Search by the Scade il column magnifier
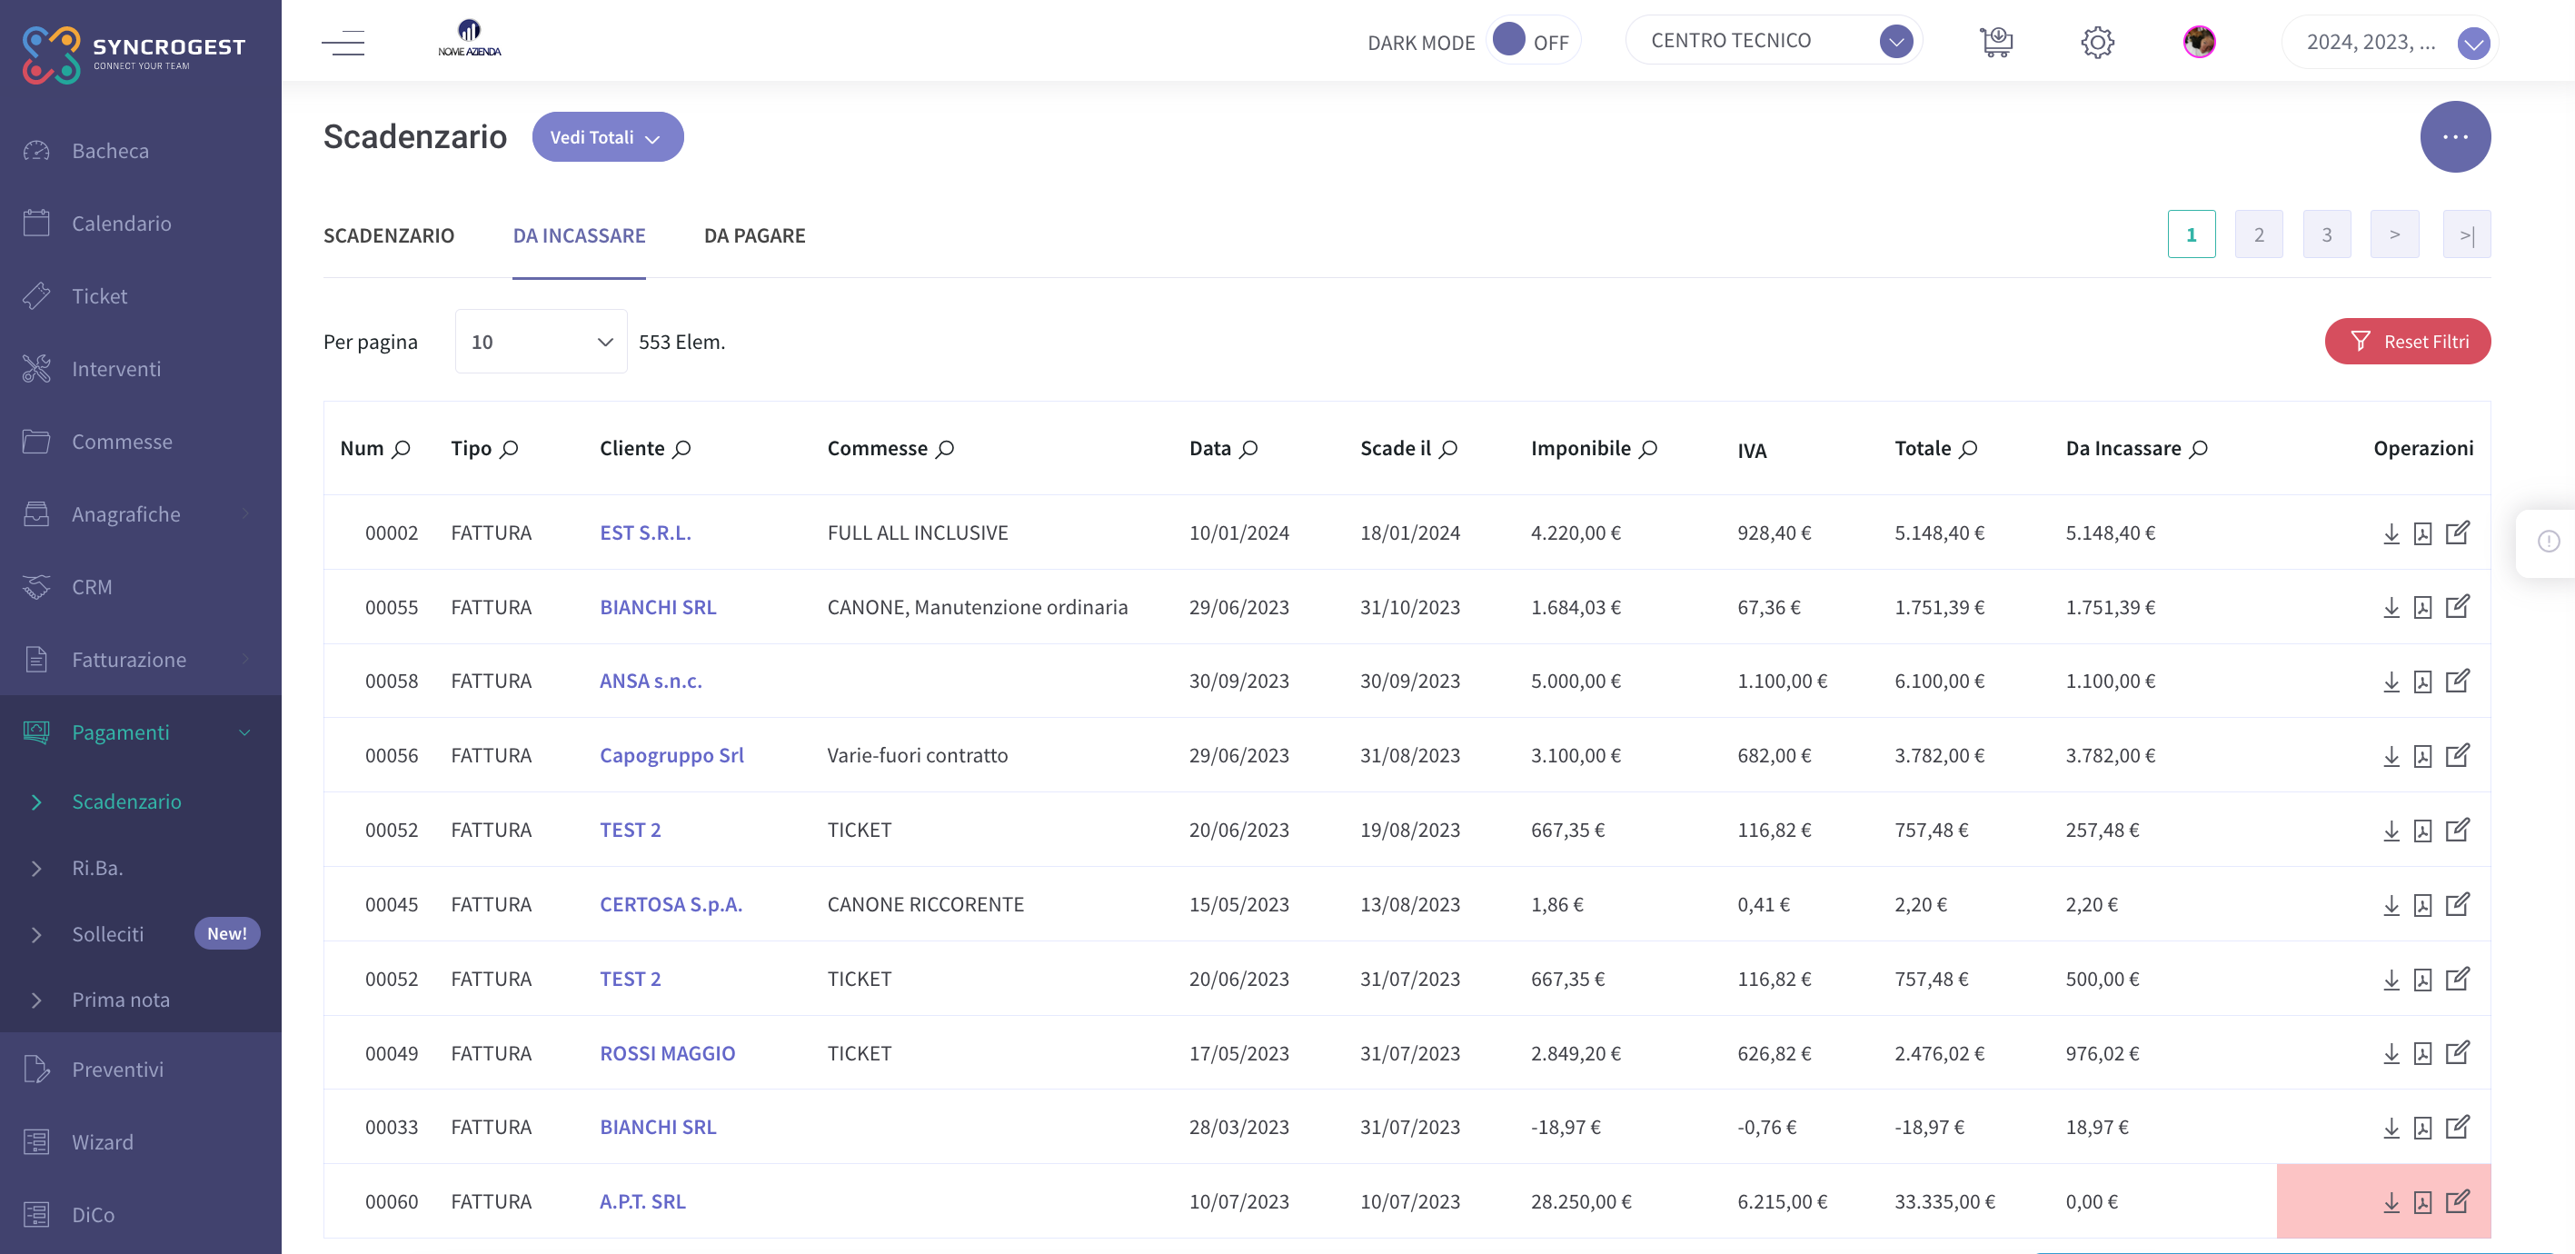Image resolution: width=2575 pixels, height=1254 pixels. coord(1448,449)
